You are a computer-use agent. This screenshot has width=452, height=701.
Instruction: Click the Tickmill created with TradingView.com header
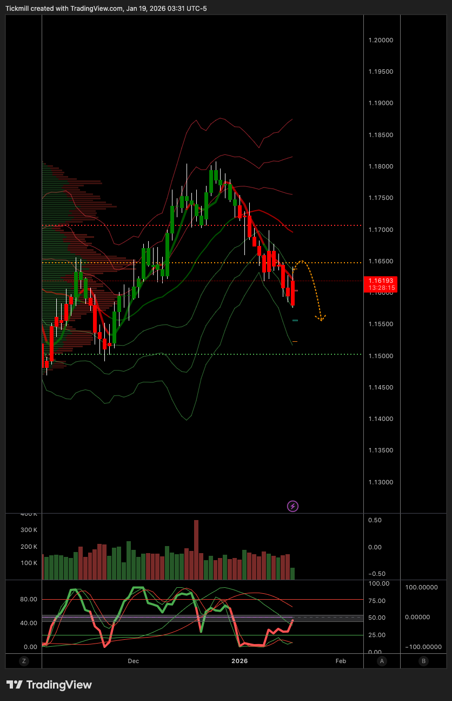[x=106, y=8]
